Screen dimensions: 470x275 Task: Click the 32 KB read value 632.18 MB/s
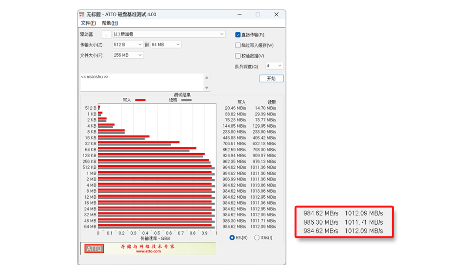point(264,144)
